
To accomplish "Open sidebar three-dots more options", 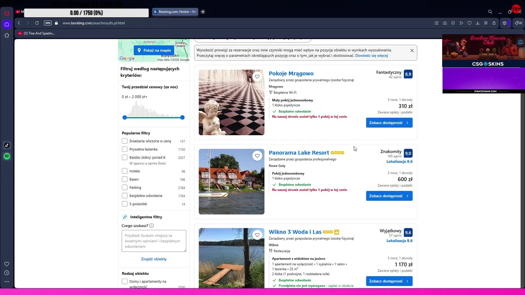I will [7, 281].
